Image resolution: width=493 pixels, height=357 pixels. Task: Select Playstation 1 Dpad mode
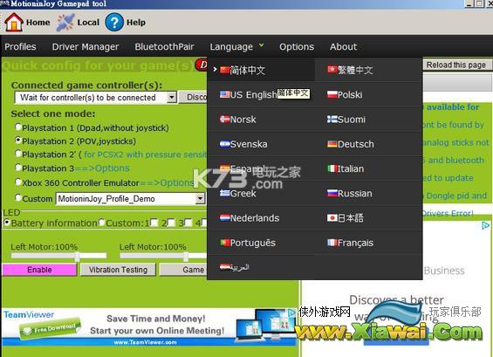point(18,127)
